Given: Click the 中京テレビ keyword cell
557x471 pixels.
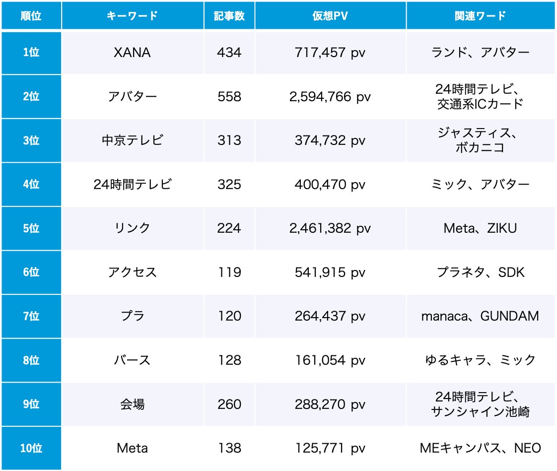Looking at the screenshot, I should [132, 140].
